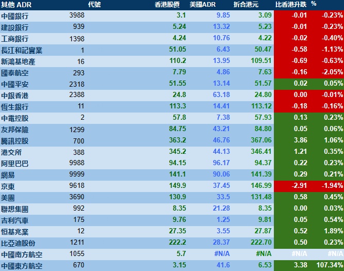
Task: Select the 中國東方航空 stock name
Action: point(22,266)
